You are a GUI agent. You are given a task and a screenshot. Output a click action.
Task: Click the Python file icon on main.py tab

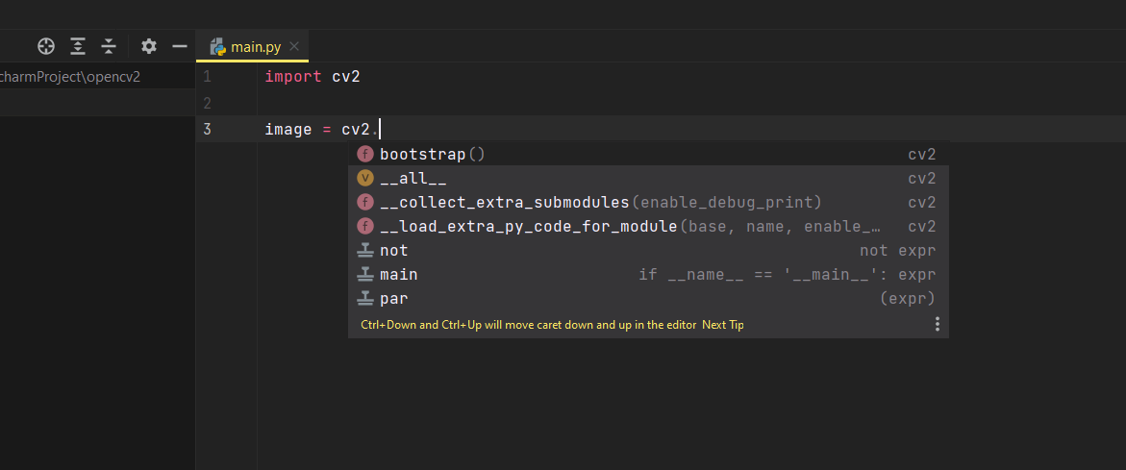point(217,46)
